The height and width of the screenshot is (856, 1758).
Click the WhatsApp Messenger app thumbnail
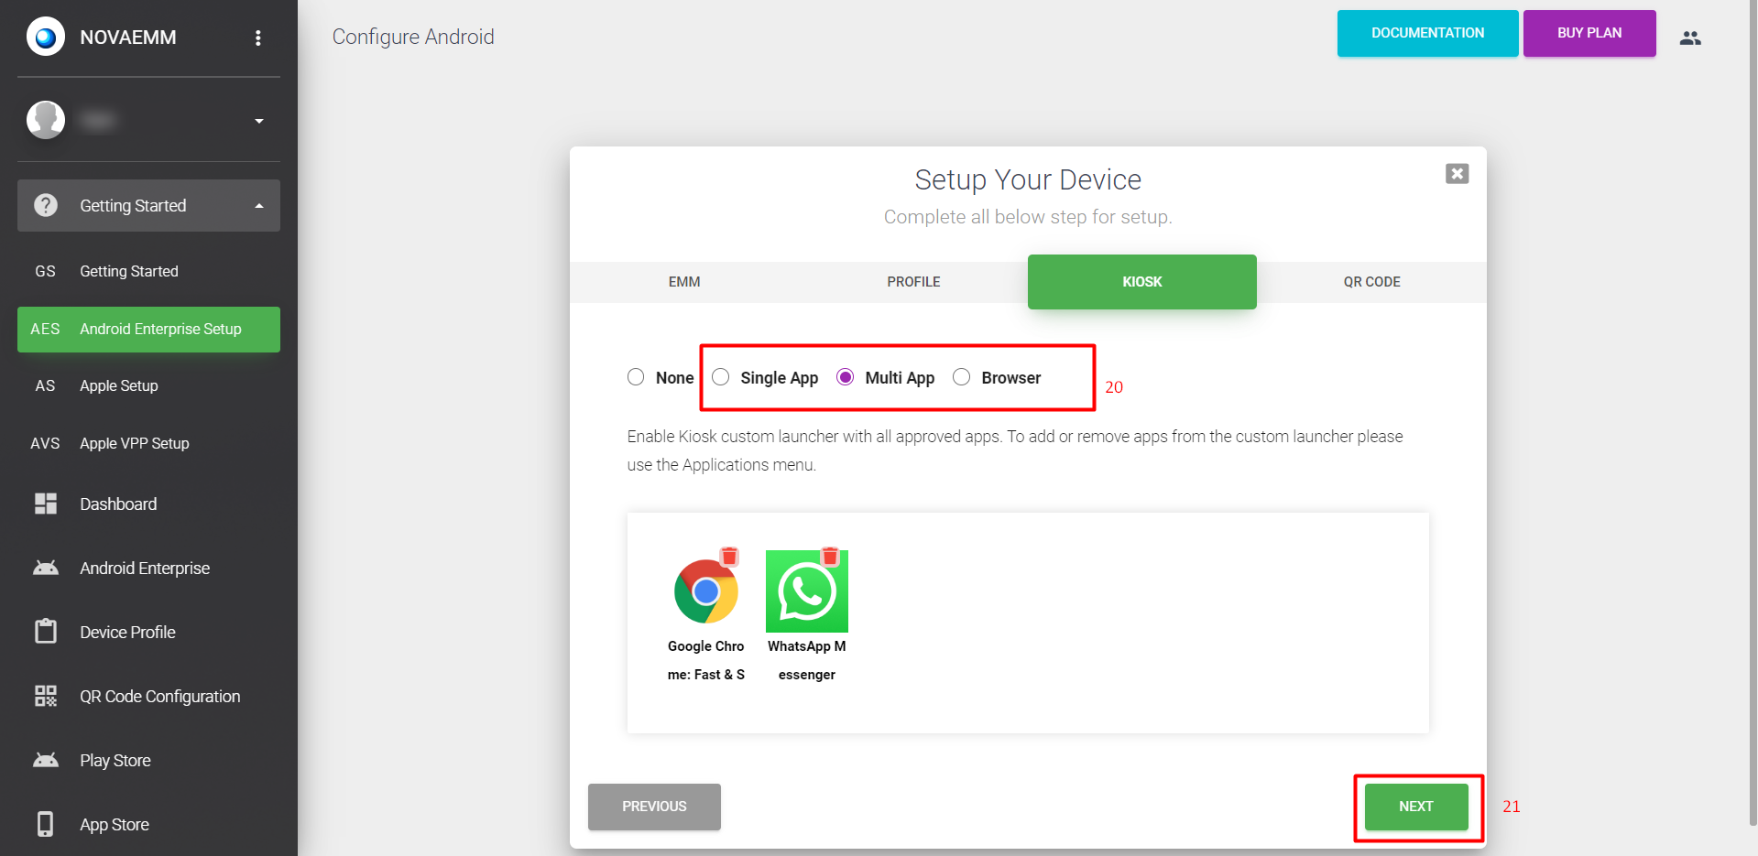tap(807, 591)
